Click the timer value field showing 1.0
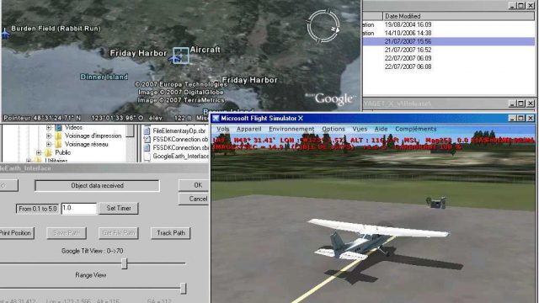 point(78,208)
